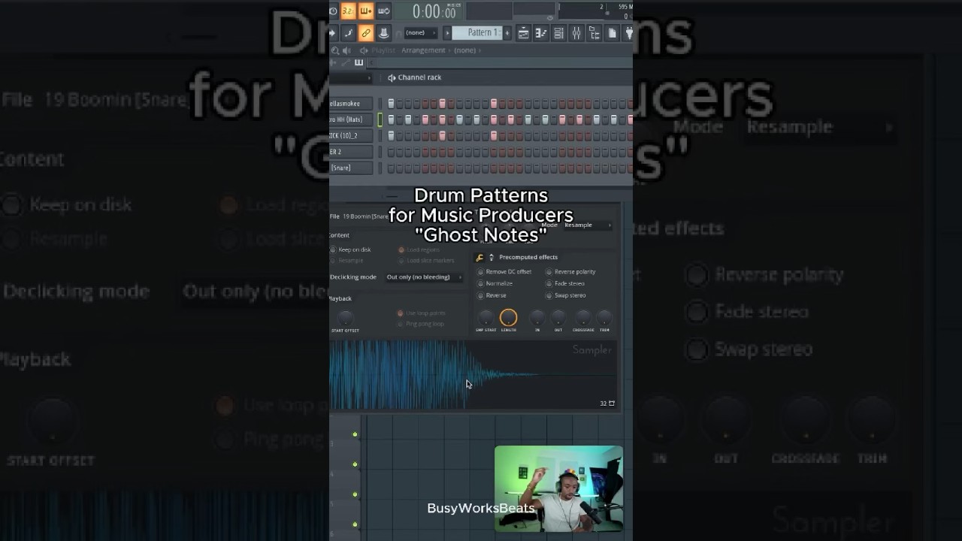962x541 pixels.
Task: Adjust the START OFFSET knob
Action: coord(345,318)
